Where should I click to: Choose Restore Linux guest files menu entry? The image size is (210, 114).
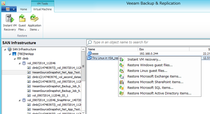(x=160, y=71)
